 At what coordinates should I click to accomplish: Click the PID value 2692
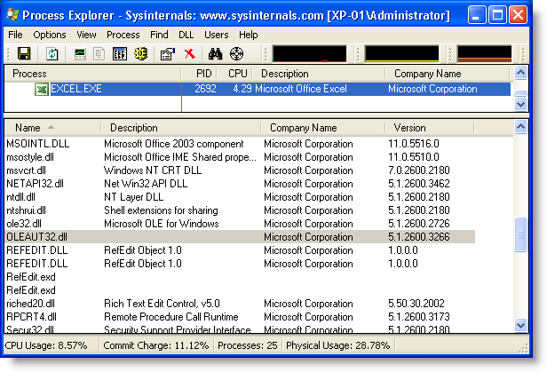205,89
